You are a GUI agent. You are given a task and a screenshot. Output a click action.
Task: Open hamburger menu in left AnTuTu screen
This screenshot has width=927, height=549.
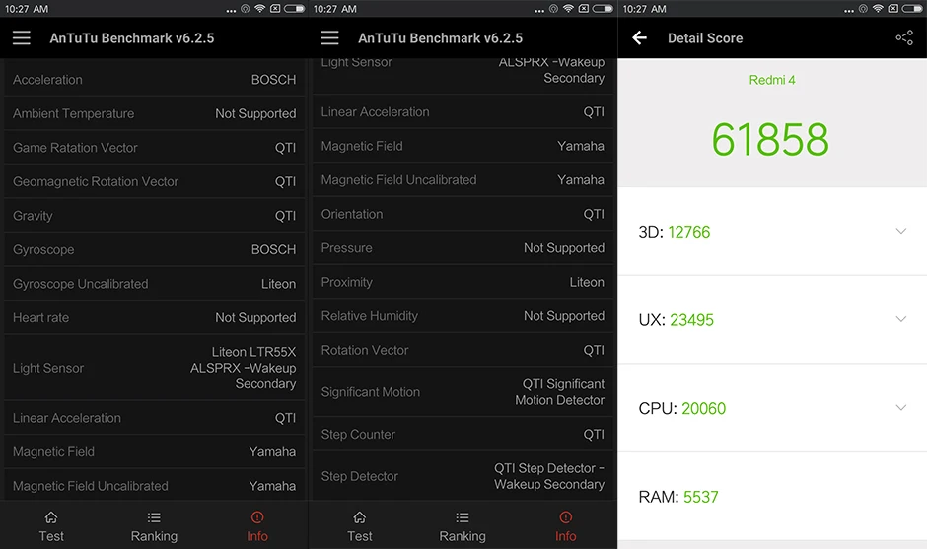point(22,37)
